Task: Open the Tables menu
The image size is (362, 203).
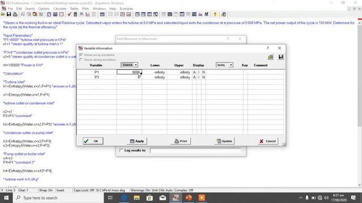Action: pyautogui.click(x=74, y=8)
